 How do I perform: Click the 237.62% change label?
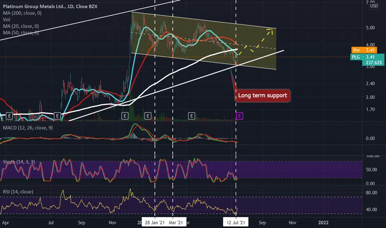[374, 63]
